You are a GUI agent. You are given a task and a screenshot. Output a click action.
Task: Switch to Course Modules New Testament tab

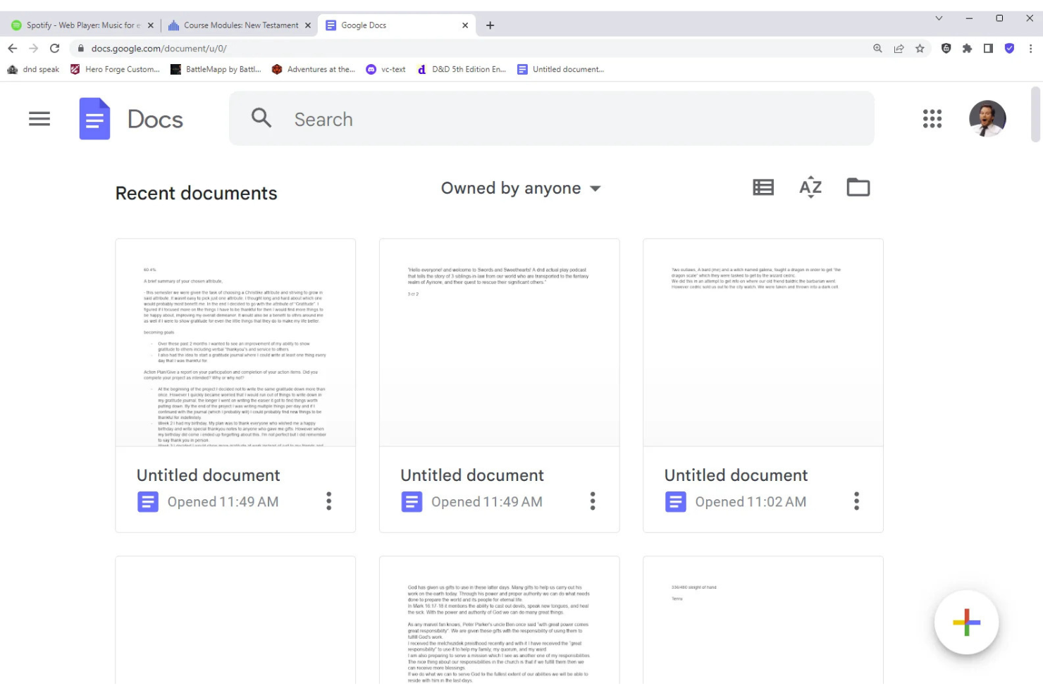point(240,25)
